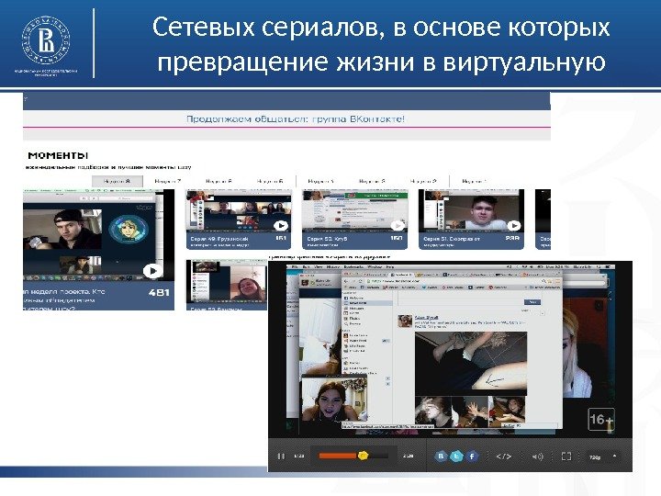The height and width of the screenshot is (496, 661).
Task: Select the Неделя 7 tab
Action: click(x=168, y=181)
